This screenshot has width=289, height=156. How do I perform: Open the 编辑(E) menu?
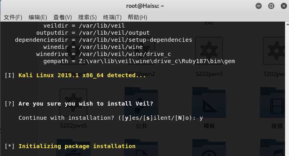[38, 17]
